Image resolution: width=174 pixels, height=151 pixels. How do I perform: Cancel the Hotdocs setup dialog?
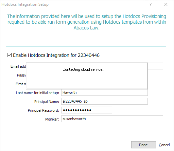click(x=164, y=145)
